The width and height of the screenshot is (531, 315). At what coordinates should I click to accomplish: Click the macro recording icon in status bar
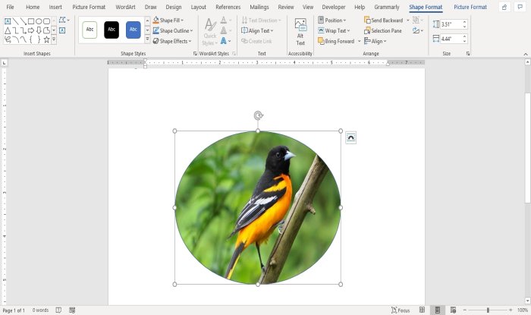(72, 310)
